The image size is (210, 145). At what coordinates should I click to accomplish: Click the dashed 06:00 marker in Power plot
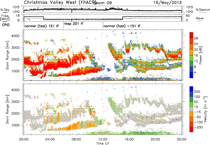63,55
